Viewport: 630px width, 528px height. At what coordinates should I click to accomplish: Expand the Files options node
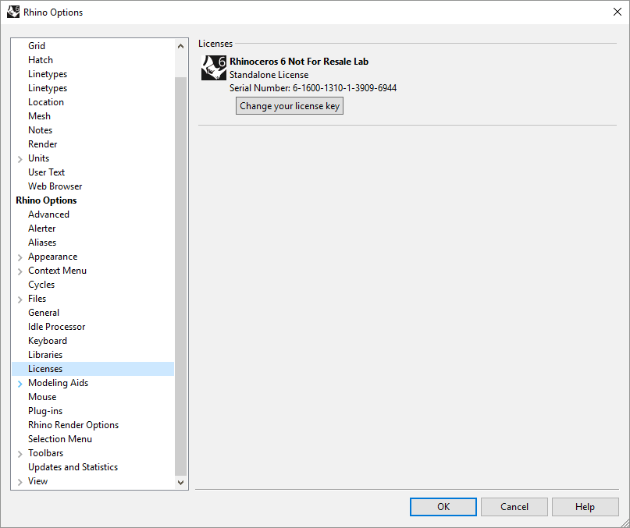(20, 299)
